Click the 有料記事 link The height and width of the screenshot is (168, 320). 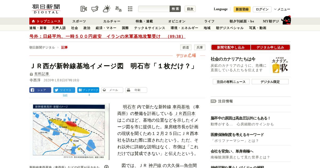point(42,74)
